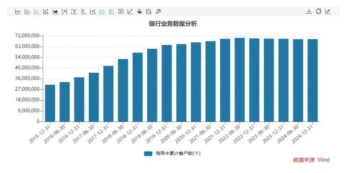The width and height of the screenshot is (346, 173).
Task: Click the 18,000,000 y-axis label
Action: coord(27,100)
